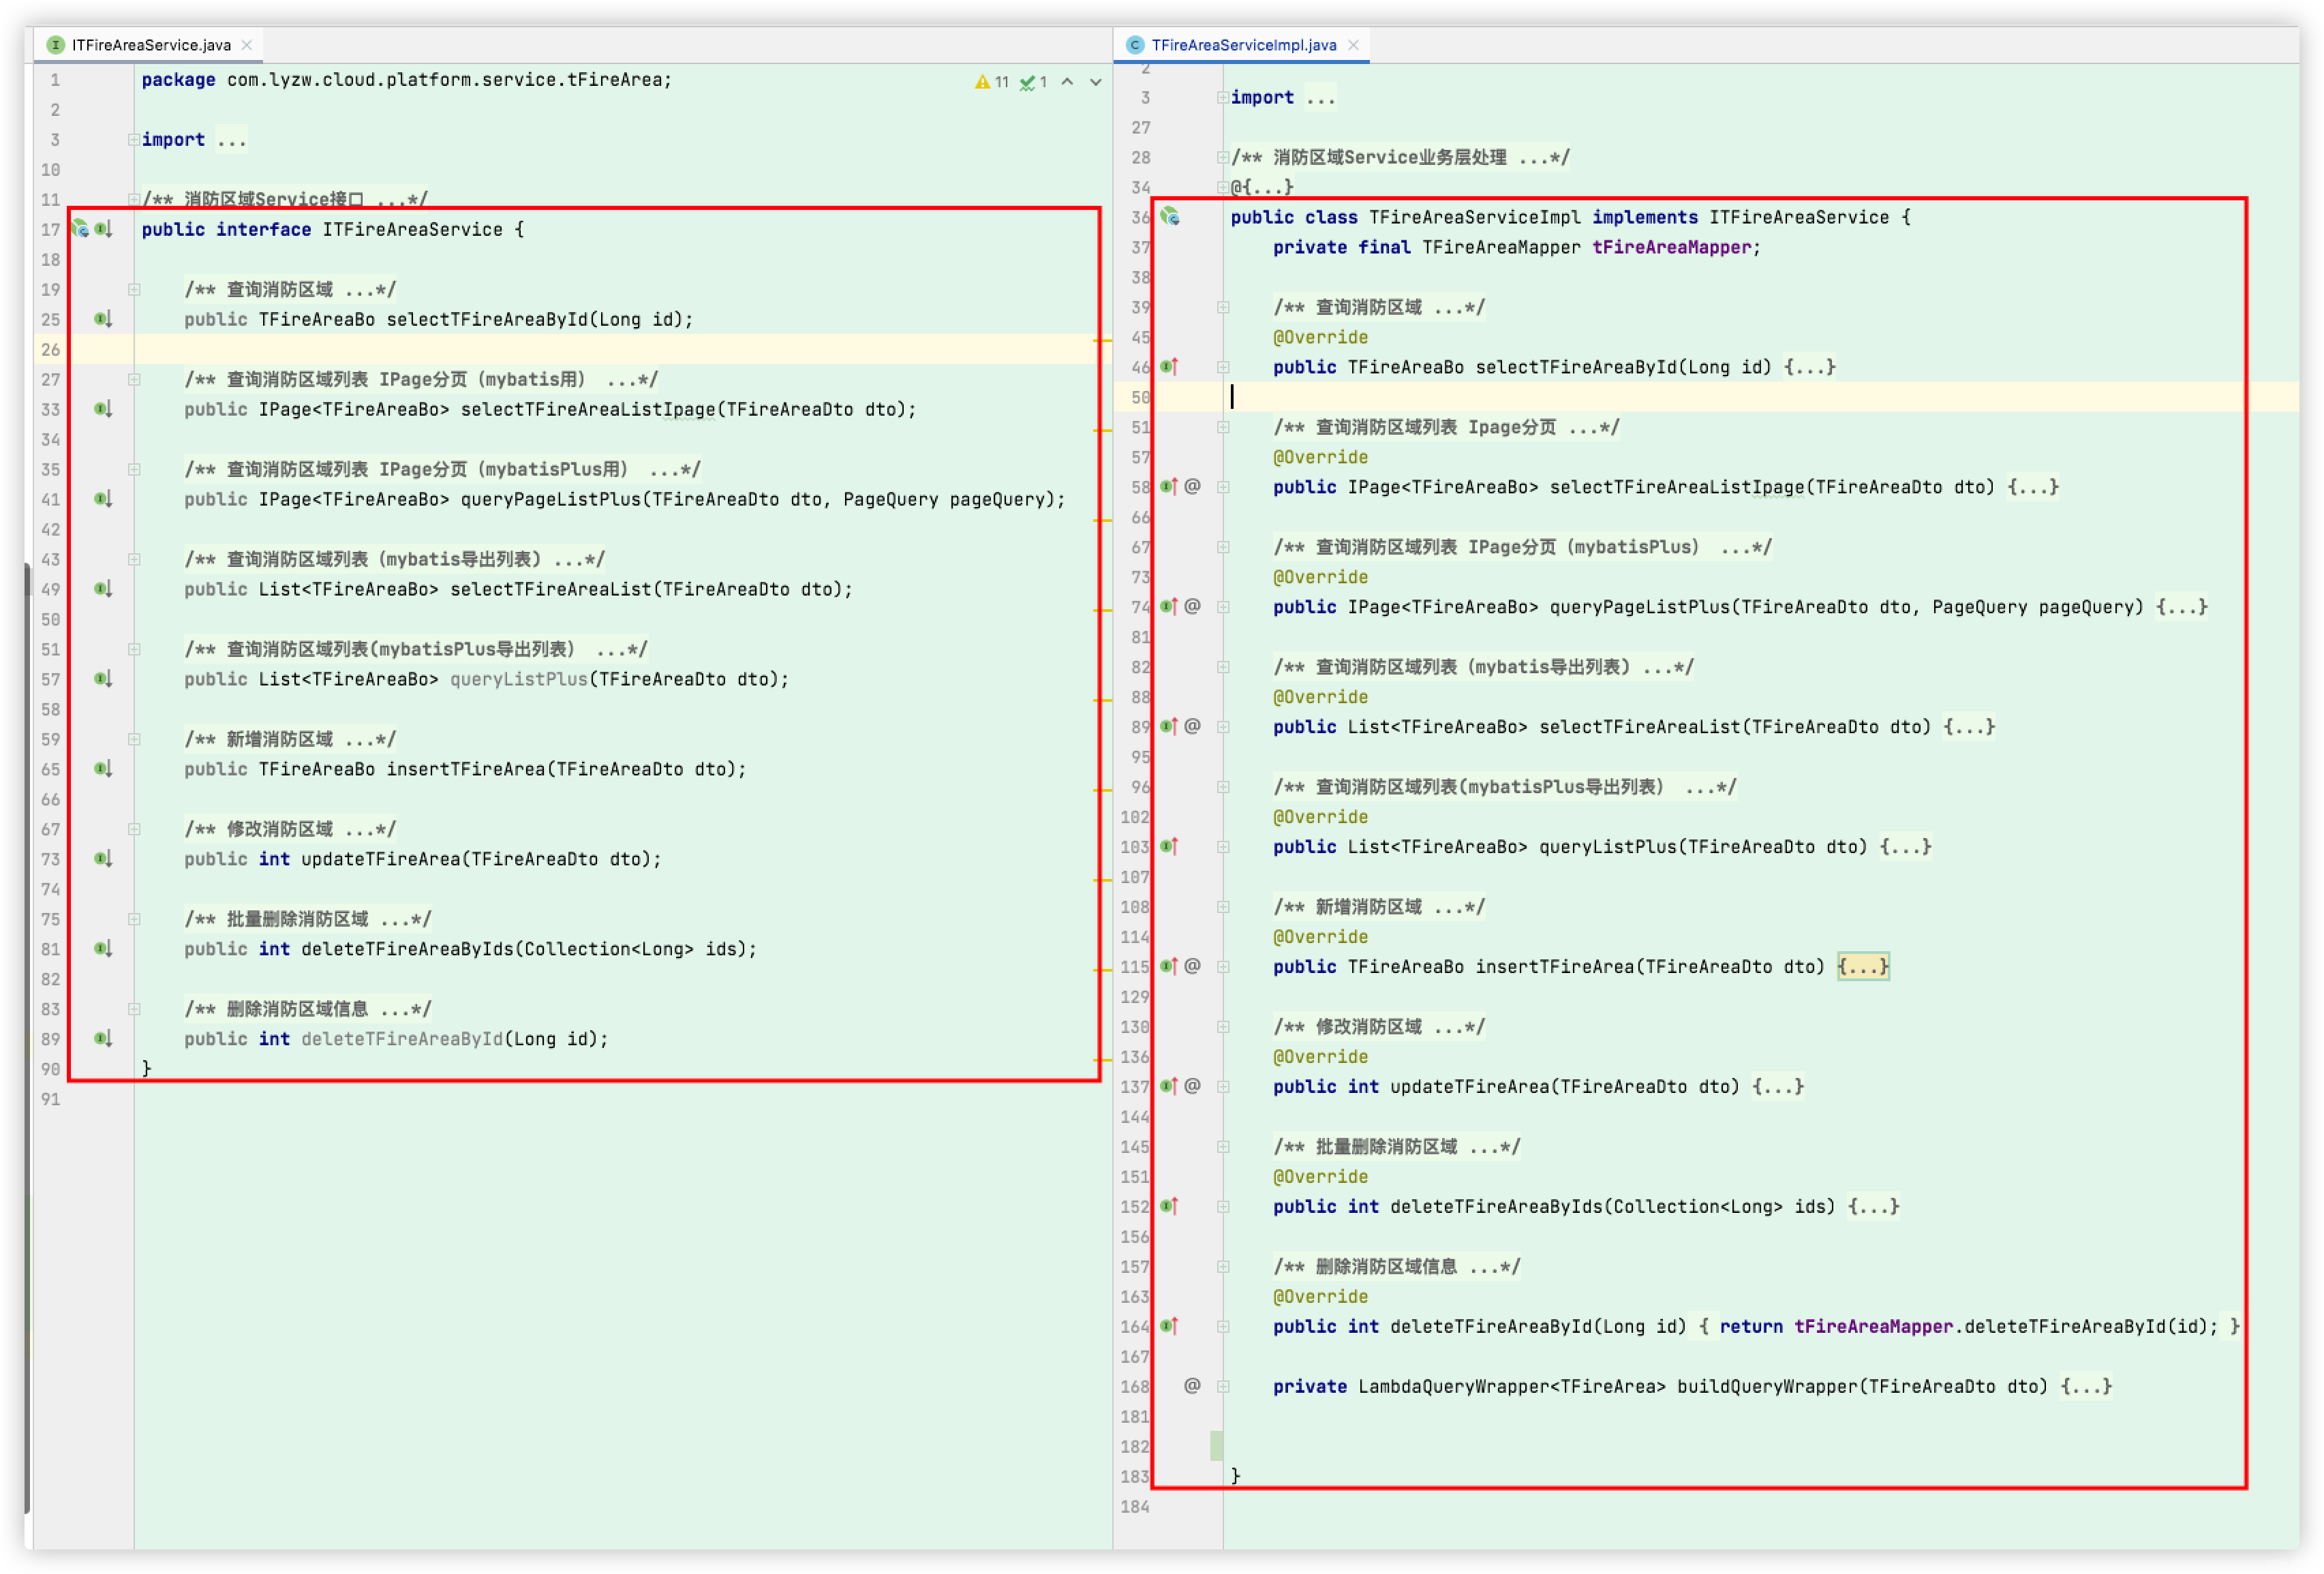Image resolution: width=2324 pixels, height=1574 pixels.
Task: Expand folded body of selectTFireAreaById in Impl
Action: (1810, 367)
